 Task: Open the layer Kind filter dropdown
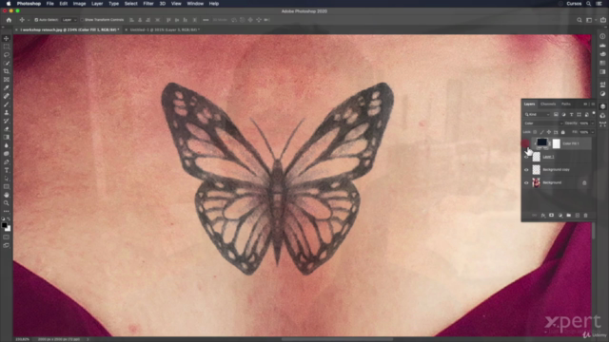tap(537, 114)
